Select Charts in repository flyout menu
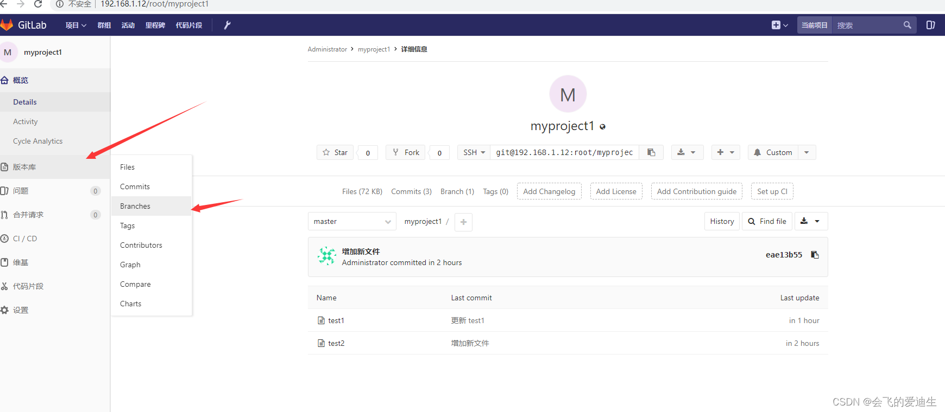Image resolution: width=945 pixels, height=412 pixels. (x=152, y=304)
